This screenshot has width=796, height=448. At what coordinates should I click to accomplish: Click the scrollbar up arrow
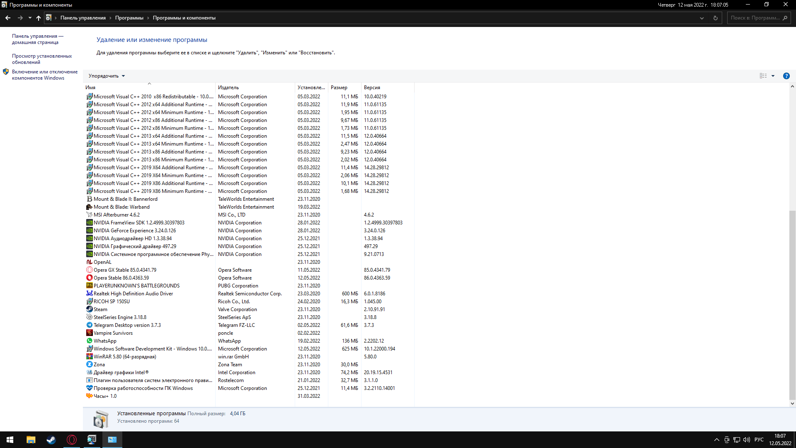click(x=792, y=87)
